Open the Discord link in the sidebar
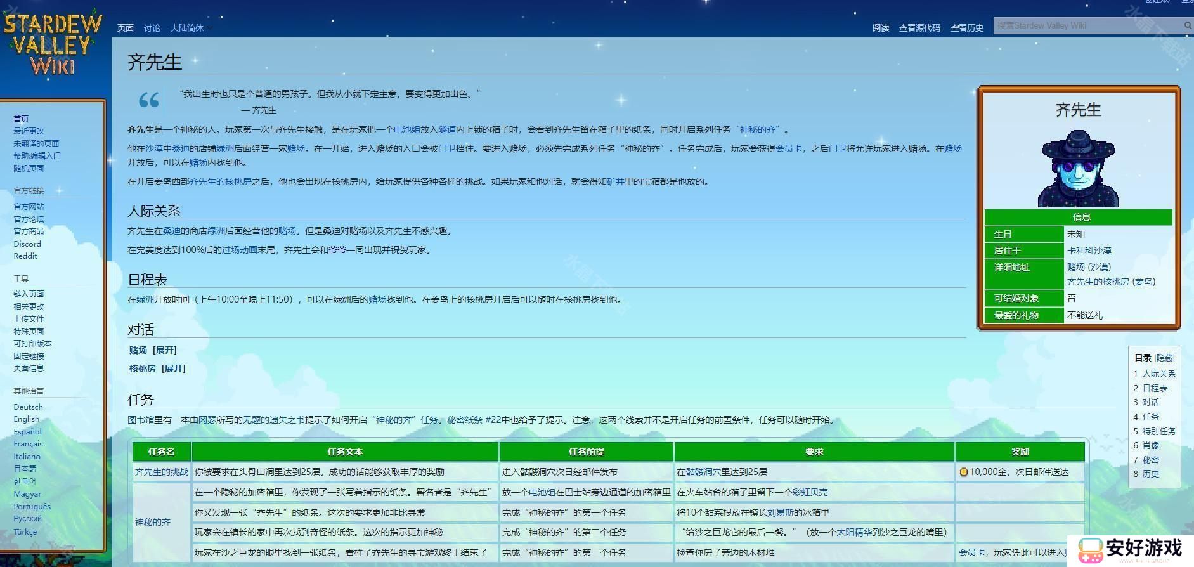Screen dimensions: 1194x567 tap(27, 244)
